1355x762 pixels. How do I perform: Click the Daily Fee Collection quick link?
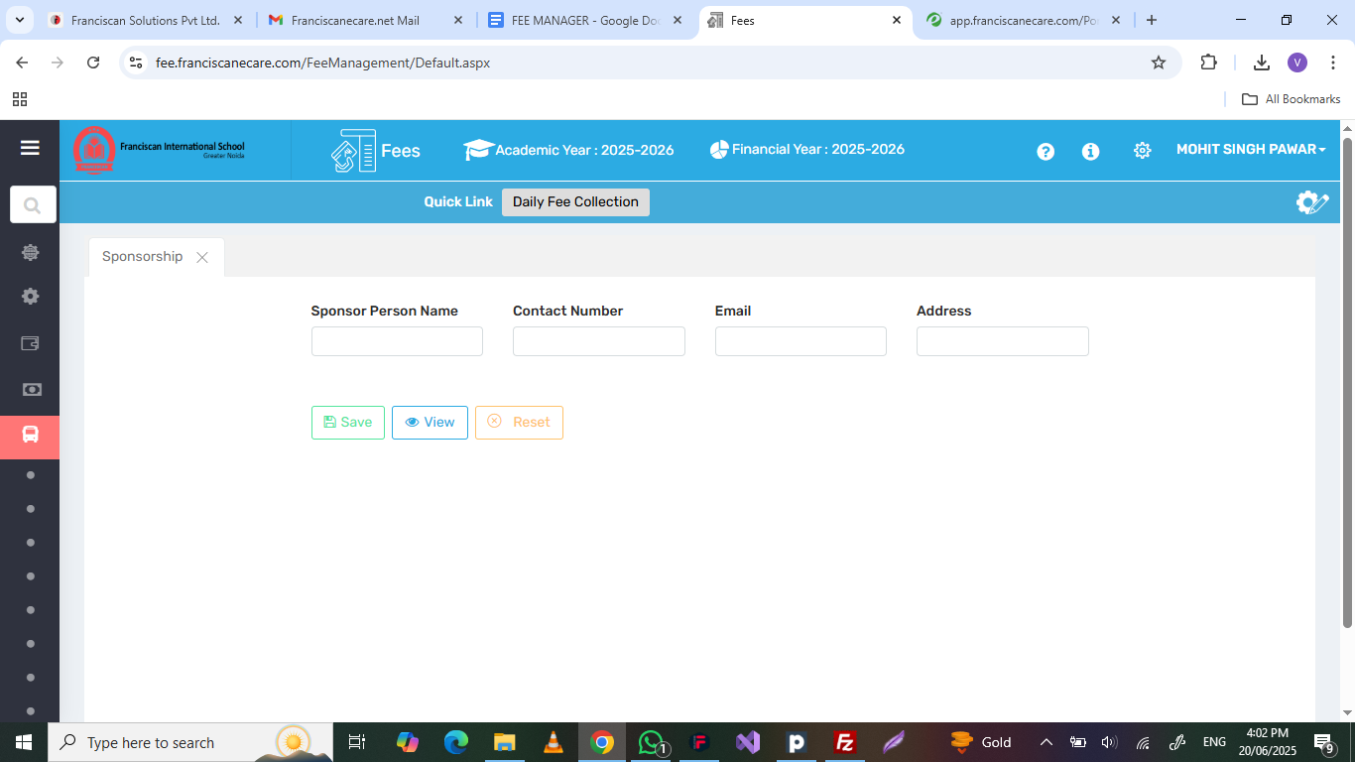pyautogui.click(x=575, y=202)
